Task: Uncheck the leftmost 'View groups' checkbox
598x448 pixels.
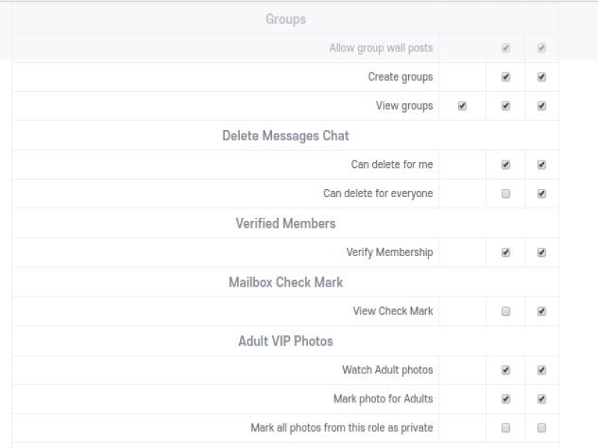Action: coord(462,106)
